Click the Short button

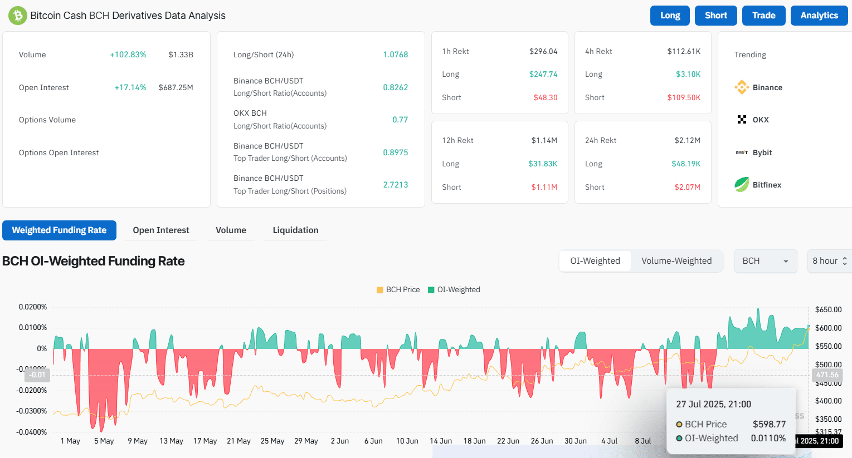click(x=716, y=16)
